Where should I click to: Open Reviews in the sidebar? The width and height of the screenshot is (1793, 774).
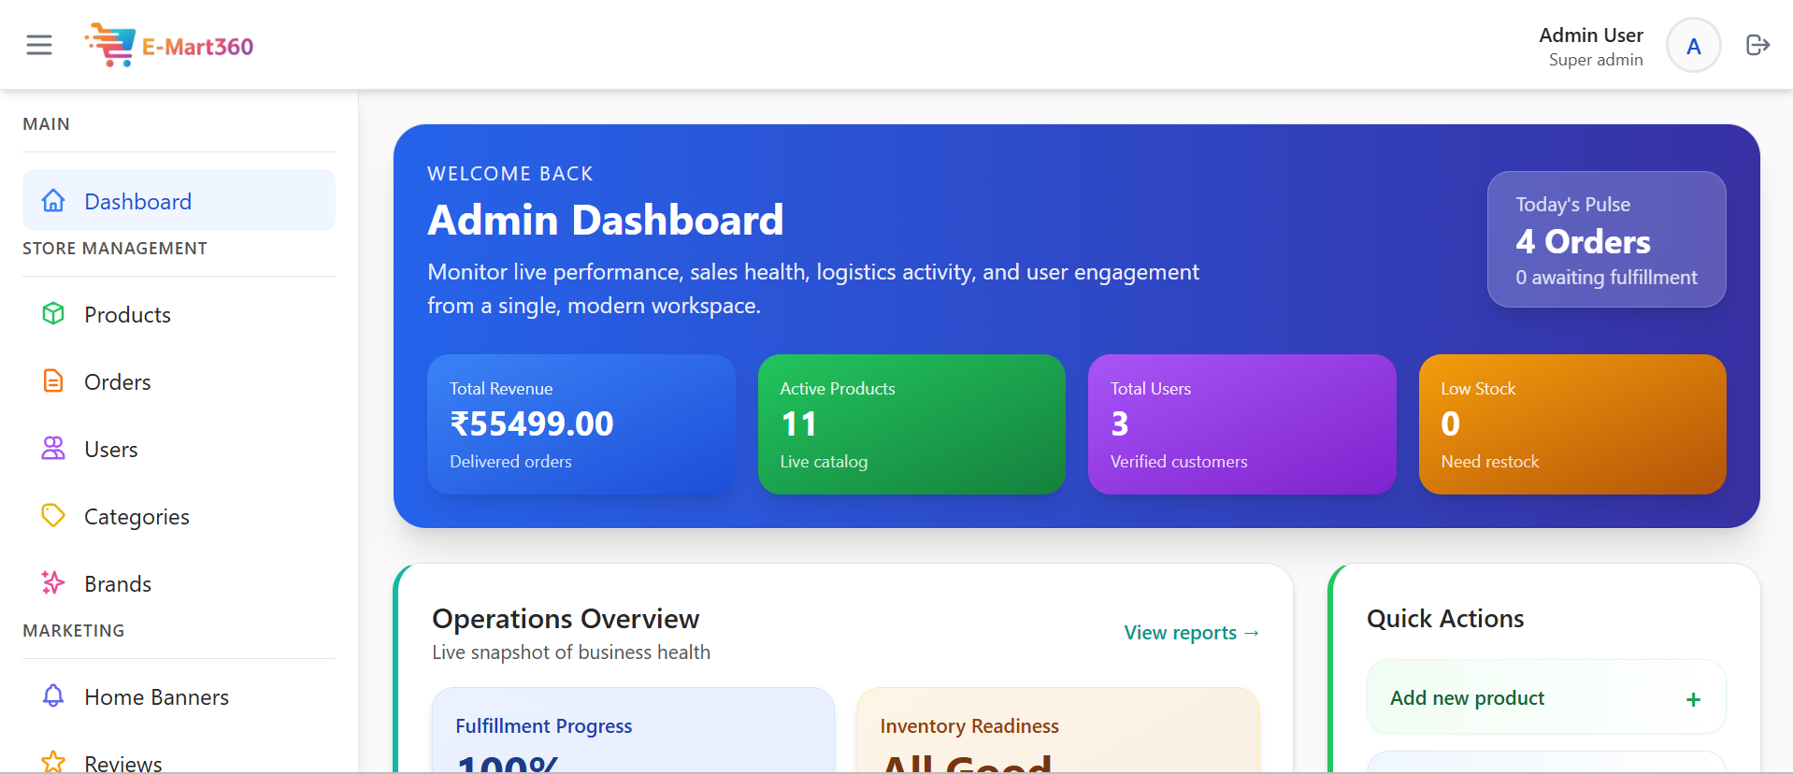tap(122, 763)
